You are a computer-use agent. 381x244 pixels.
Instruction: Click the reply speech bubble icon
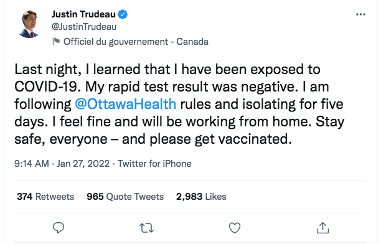[x=59, y=228]
